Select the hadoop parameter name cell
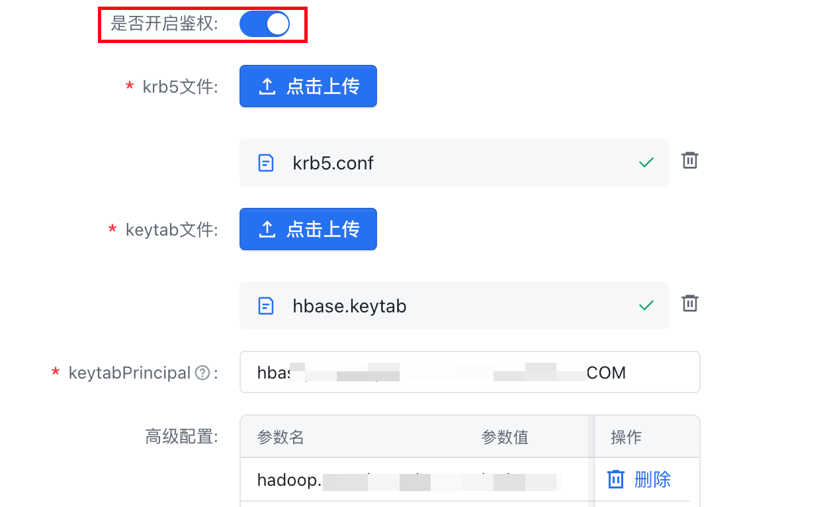Screen dimensions: 823x507 coord(288,480)
